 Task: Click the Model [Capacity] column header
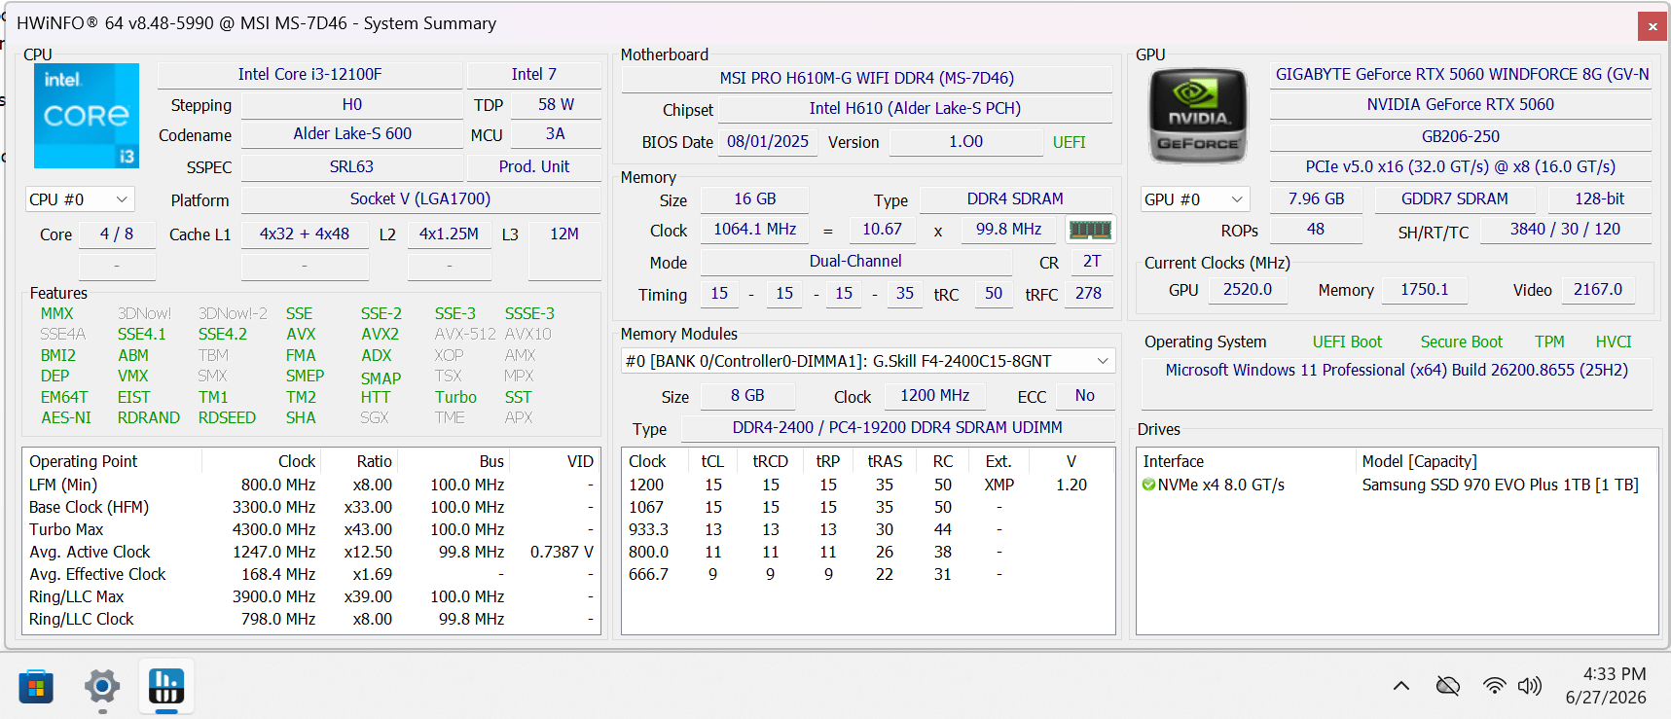coord(1508,461)
